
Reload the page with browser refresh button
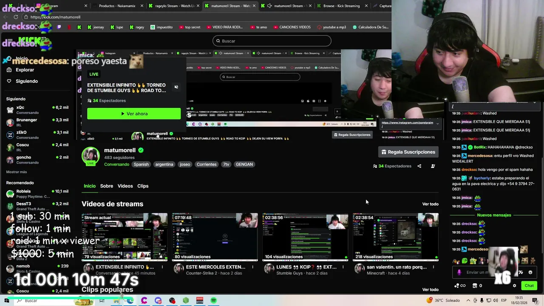16,17
